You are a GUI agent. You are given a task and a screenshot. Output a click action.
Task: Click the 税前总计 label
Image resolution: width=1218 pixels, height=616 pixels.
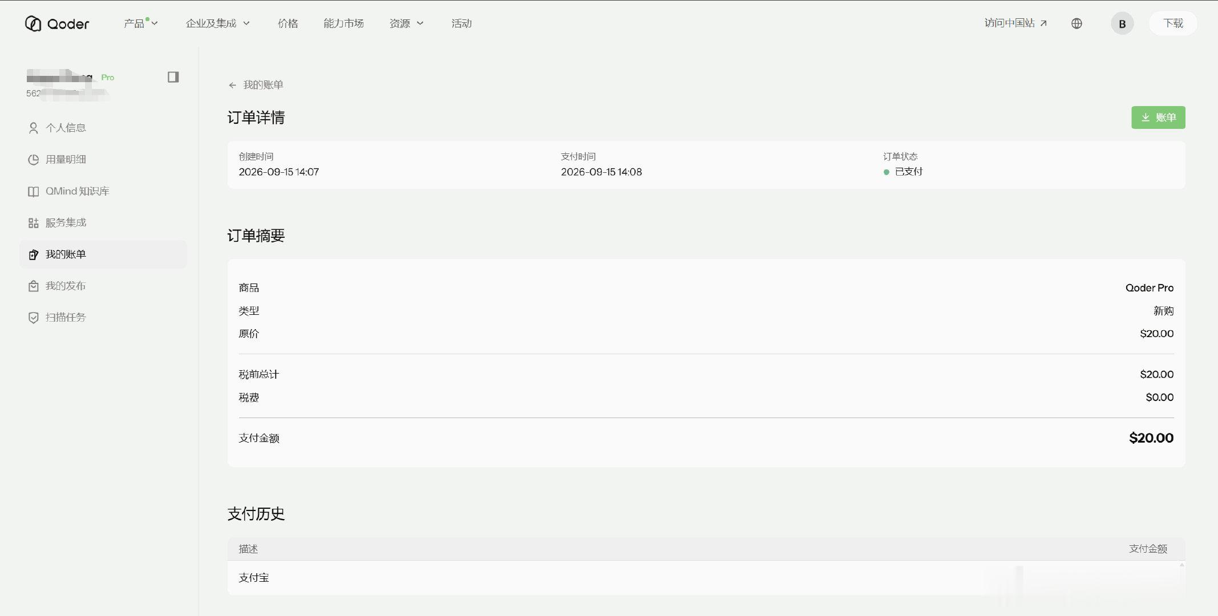pyautogui.click(x=259, y=375)
